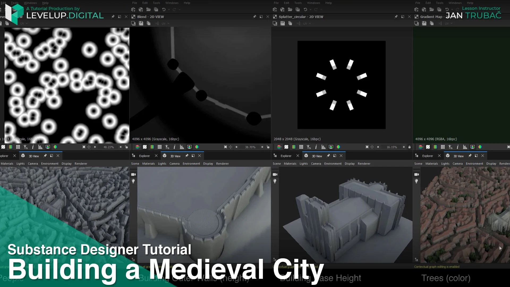Select the grid display icon in the Blend 2D view

click(x=160, y=147)
